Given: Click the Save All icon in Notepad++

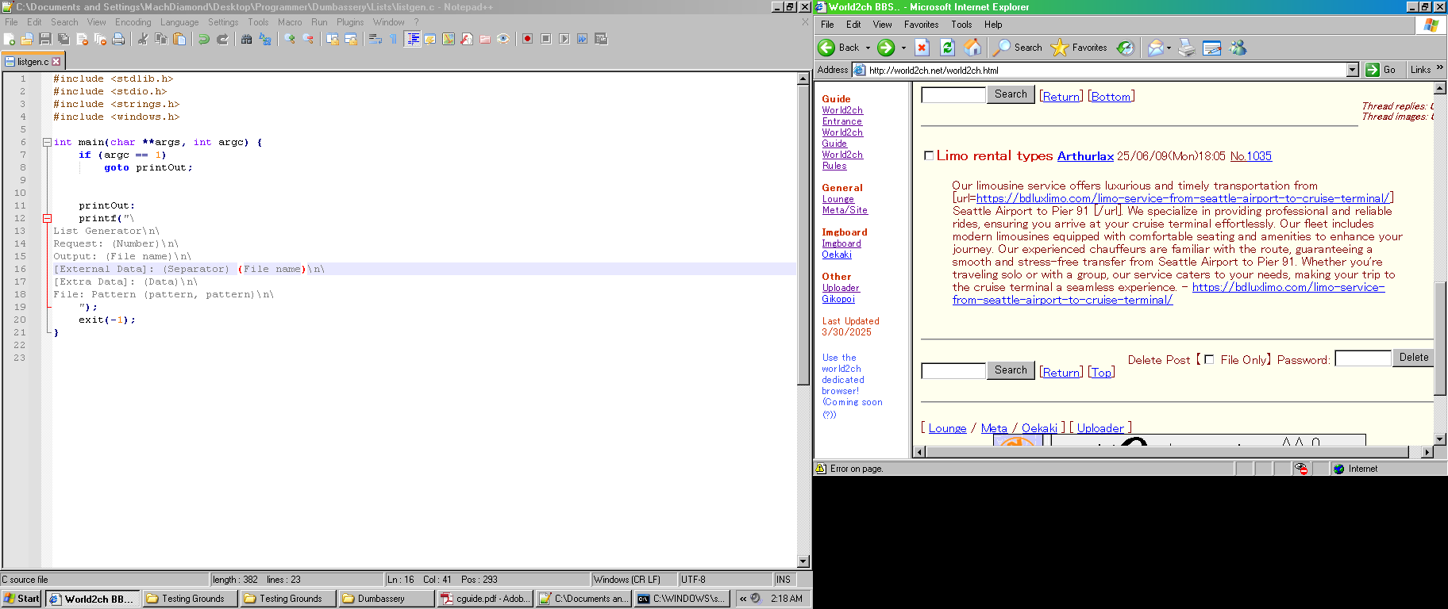Looking at the screenshot, I should point(64,39).
